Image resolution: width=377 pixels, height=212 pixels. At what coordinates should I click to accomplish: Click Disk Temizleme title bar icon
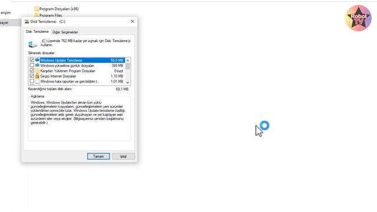(27, 22)
